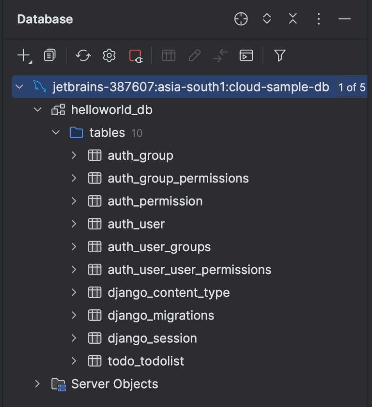372x407 pixels.
Task: Hide the Database tool window
Action: click(344, 19)
